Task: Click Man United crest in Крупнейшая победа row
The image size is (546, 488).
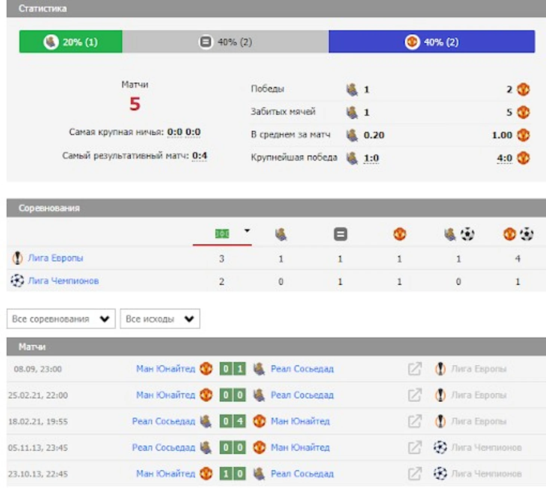Action: pos(523,158)
